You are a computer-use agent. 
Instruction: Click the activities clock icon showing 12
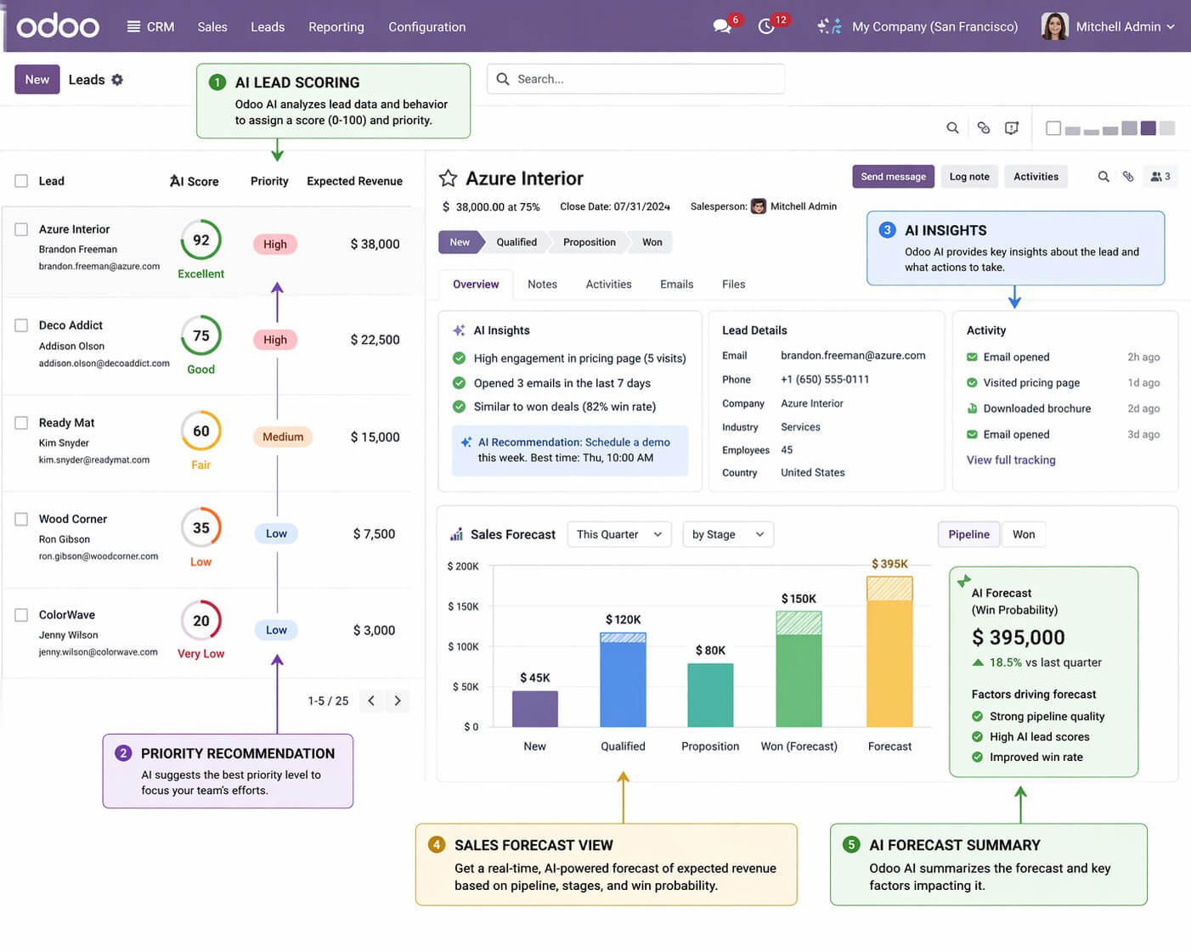[x=767, y=26]
